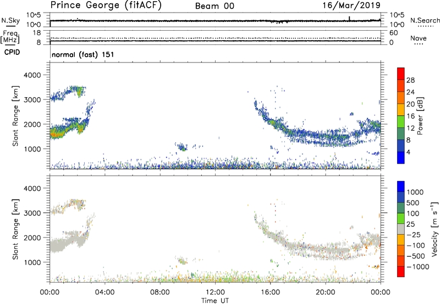Click the 'CPID' label
440x304 pixels.
[12, 52]
